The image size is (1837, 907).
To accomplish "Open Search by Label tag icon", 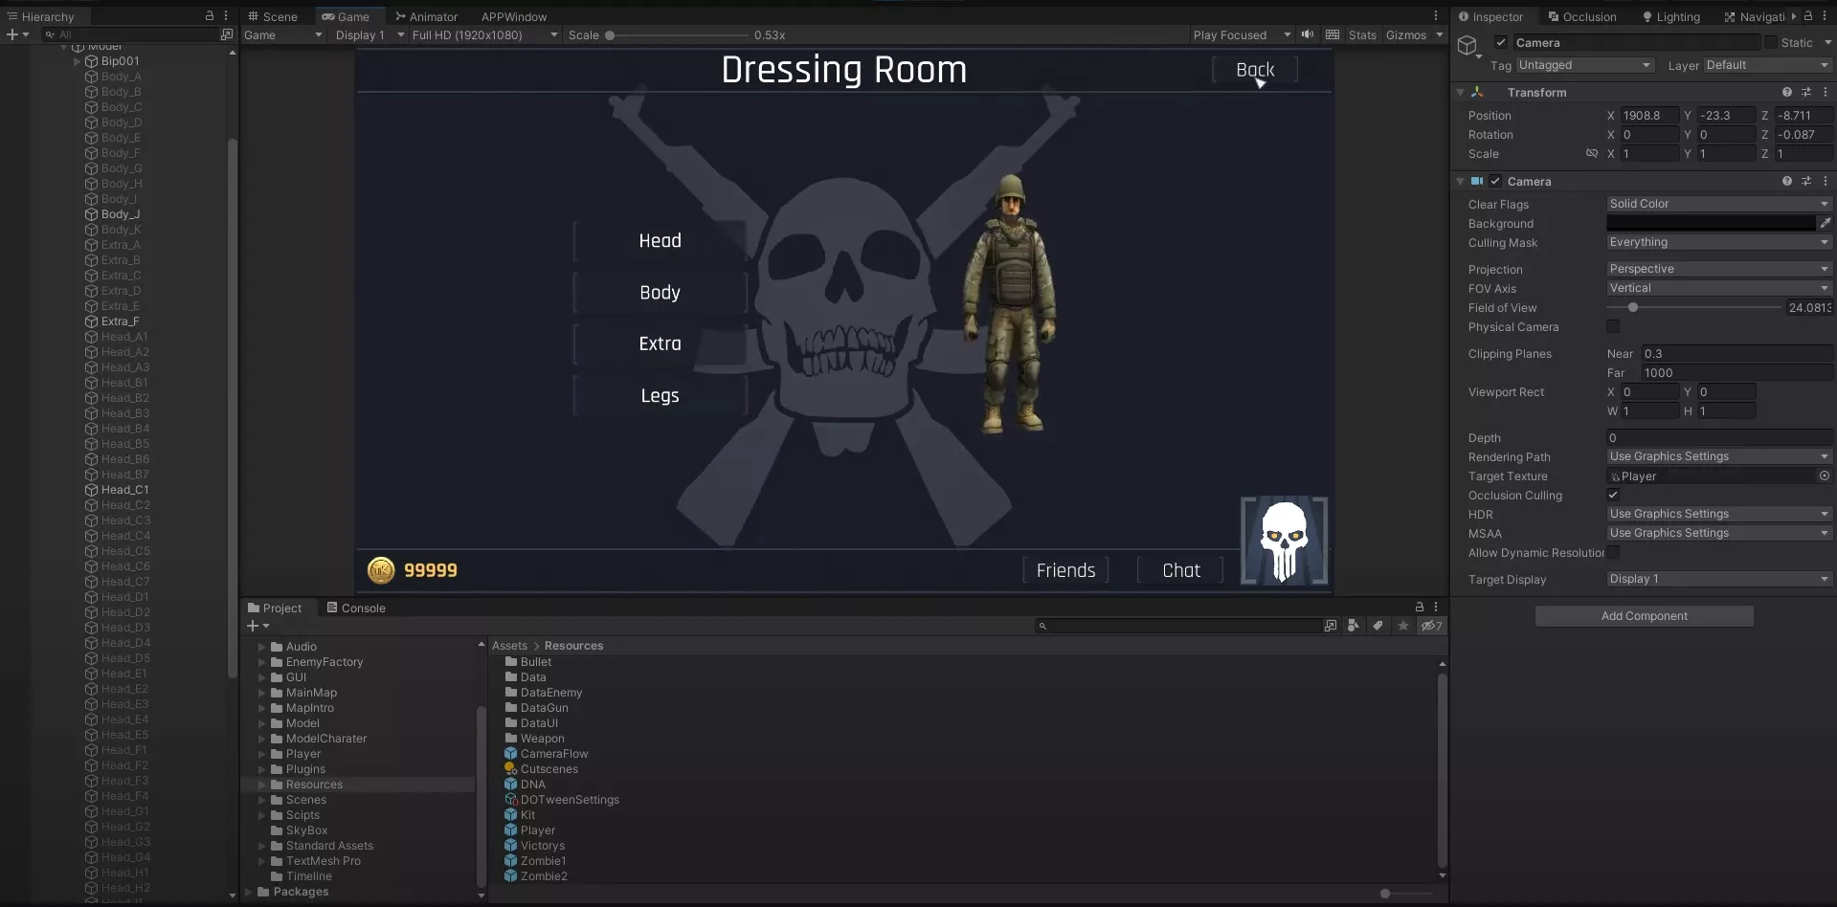I will (x=1378, y=626).
